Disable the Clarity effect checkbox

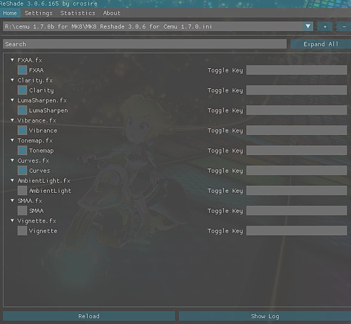tap(22, 90)
